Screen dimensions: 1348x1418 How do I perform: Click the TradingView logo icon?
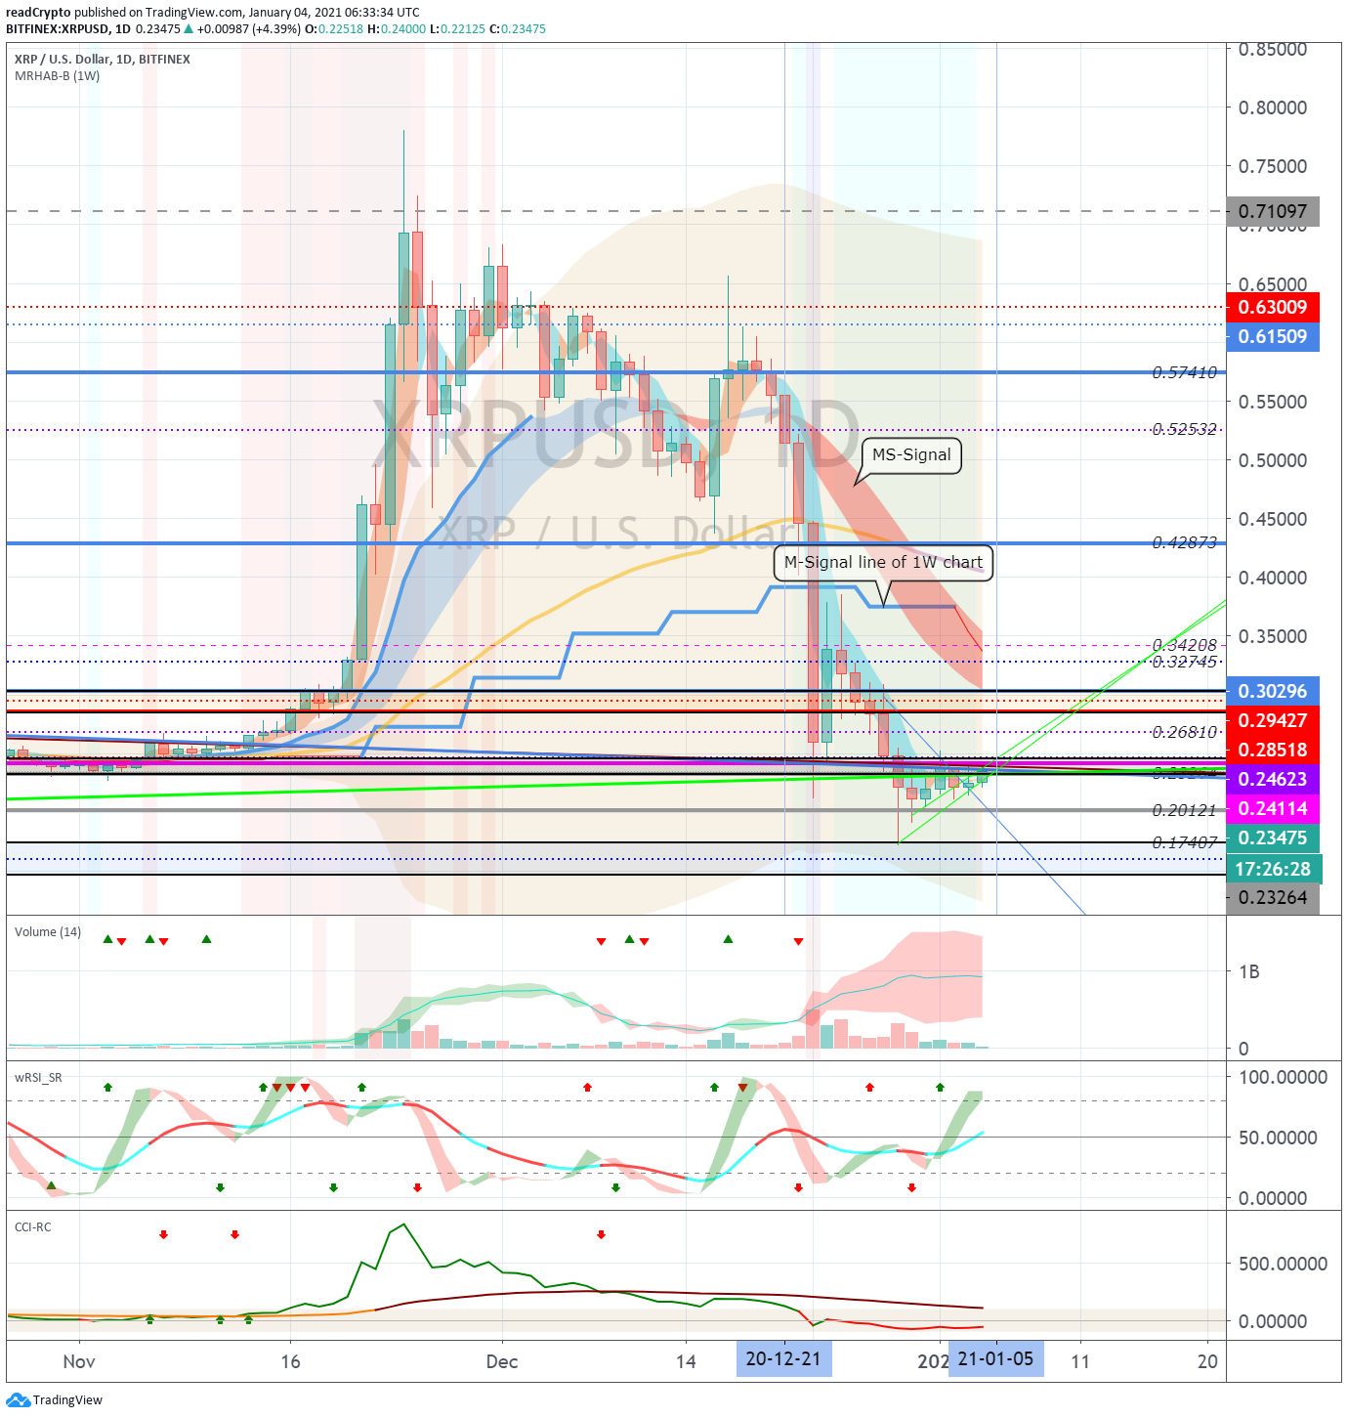pyautogui.click(x=18, y=1399)
